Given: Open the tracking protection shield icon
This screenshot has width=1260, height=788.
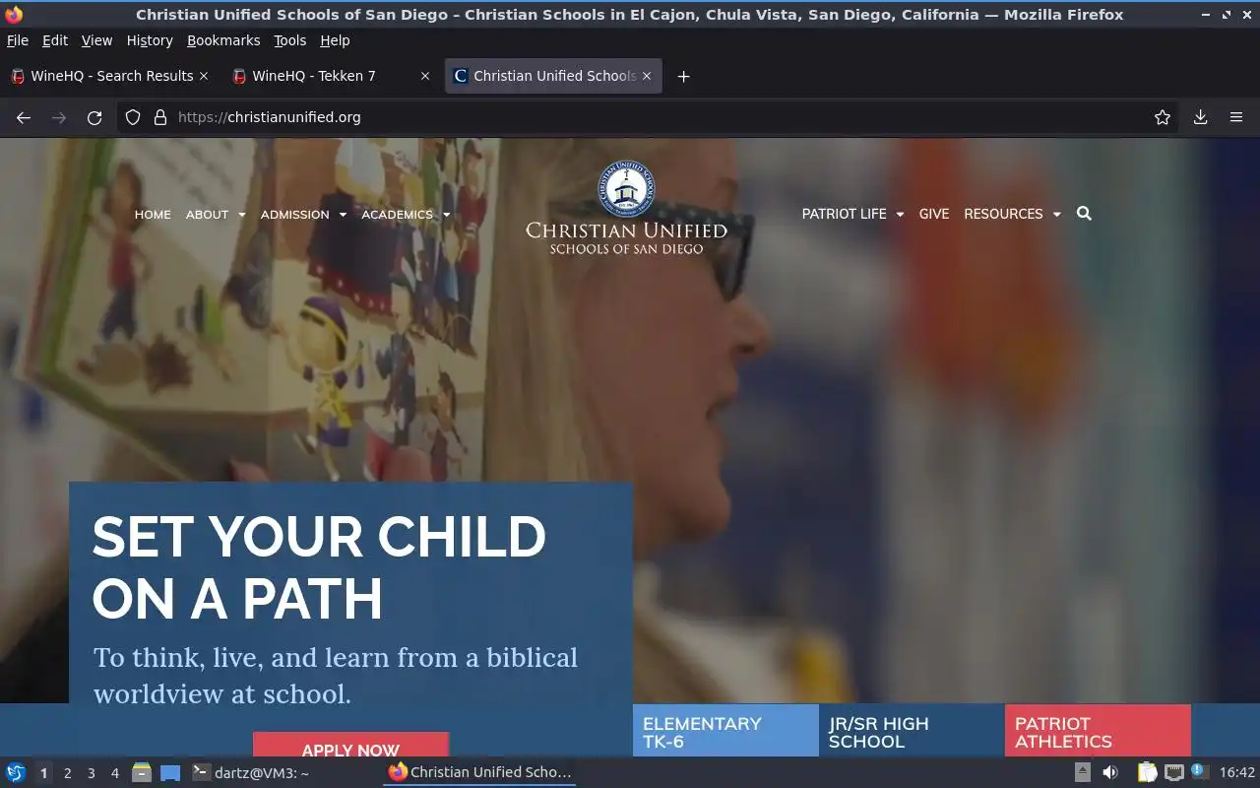Looking at the screenshot, I should tap(133, 117).
